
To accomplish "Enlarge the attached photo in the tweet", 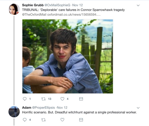I will point(68,56).
